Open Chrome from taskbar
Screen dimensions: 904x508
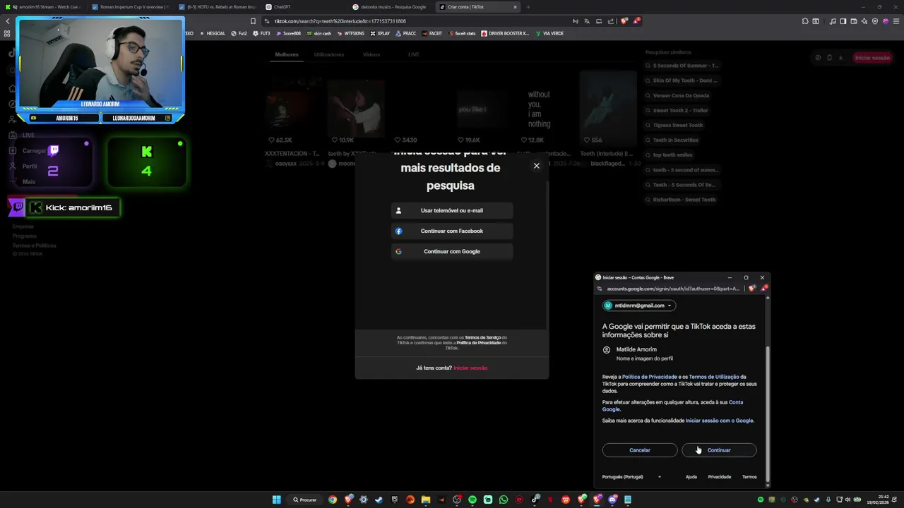(333, 500)
